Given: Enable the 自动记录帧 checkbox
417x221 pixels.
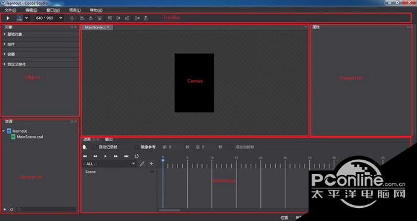Looking at the screenshot, I should pyautogui.click(x=95, y=147).
